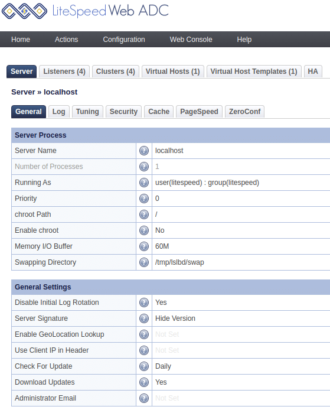Open help icon for Priority
The width and height of the screenshot is (330, 413).
click(144, 199)
